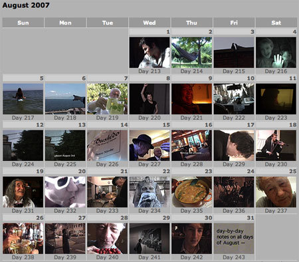Image resolution: width=299 pixels, height=262 pixels.
Task: Click the date number 15
Action: pyautogui.click(x=166, y=125)
